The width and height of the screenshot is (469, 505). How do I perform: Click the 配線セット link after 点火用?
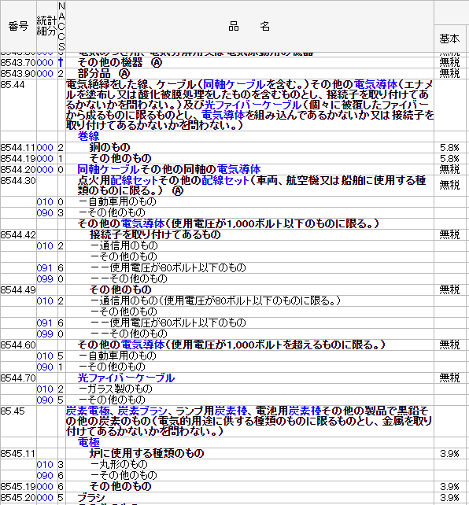click(134, 180)
